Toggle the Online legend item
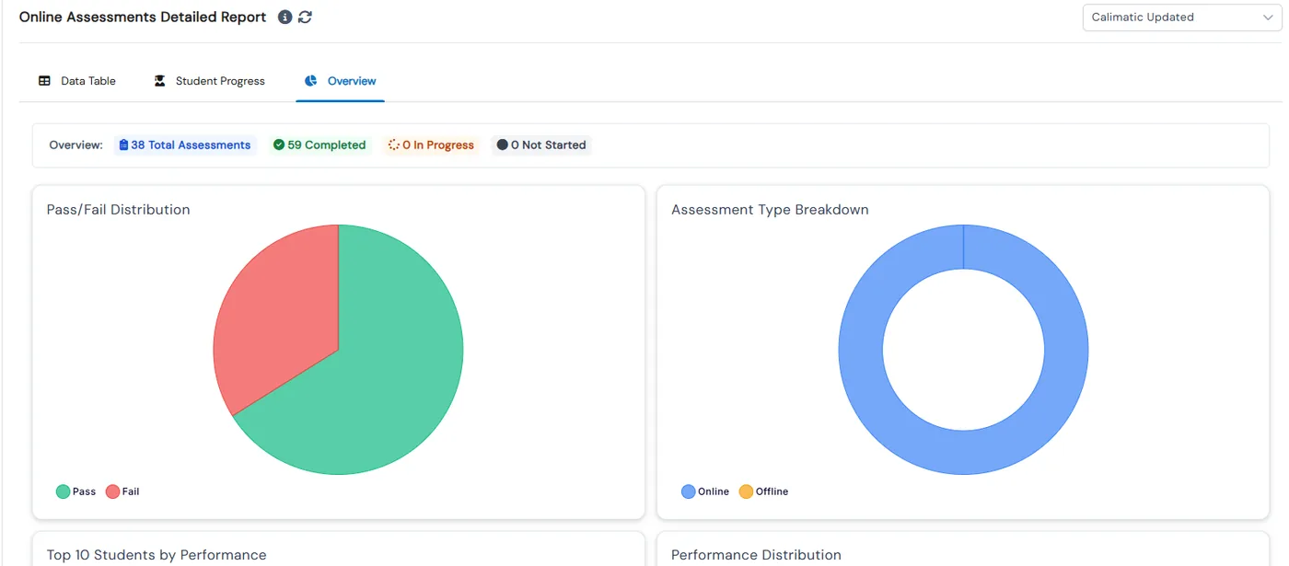1289x566 pixels. (705, 491)
